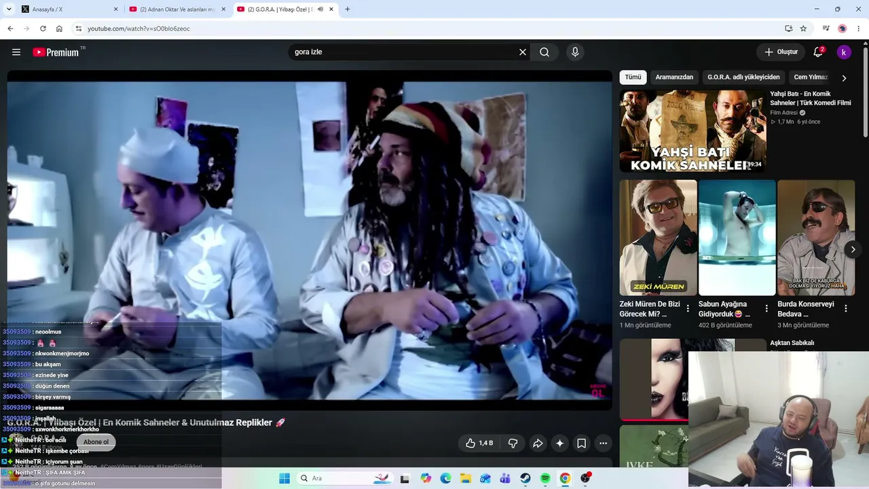The image size is (869, 489).
Task: Close the Anasayfa / X tab
Action: tap(115, 10)
